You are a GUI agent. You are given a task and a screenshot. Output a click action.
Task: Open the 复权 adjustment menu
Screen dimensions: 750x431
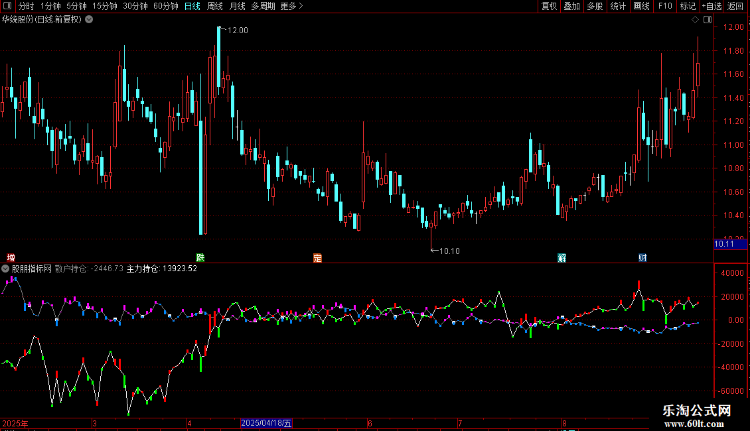[x=549, y=6]
